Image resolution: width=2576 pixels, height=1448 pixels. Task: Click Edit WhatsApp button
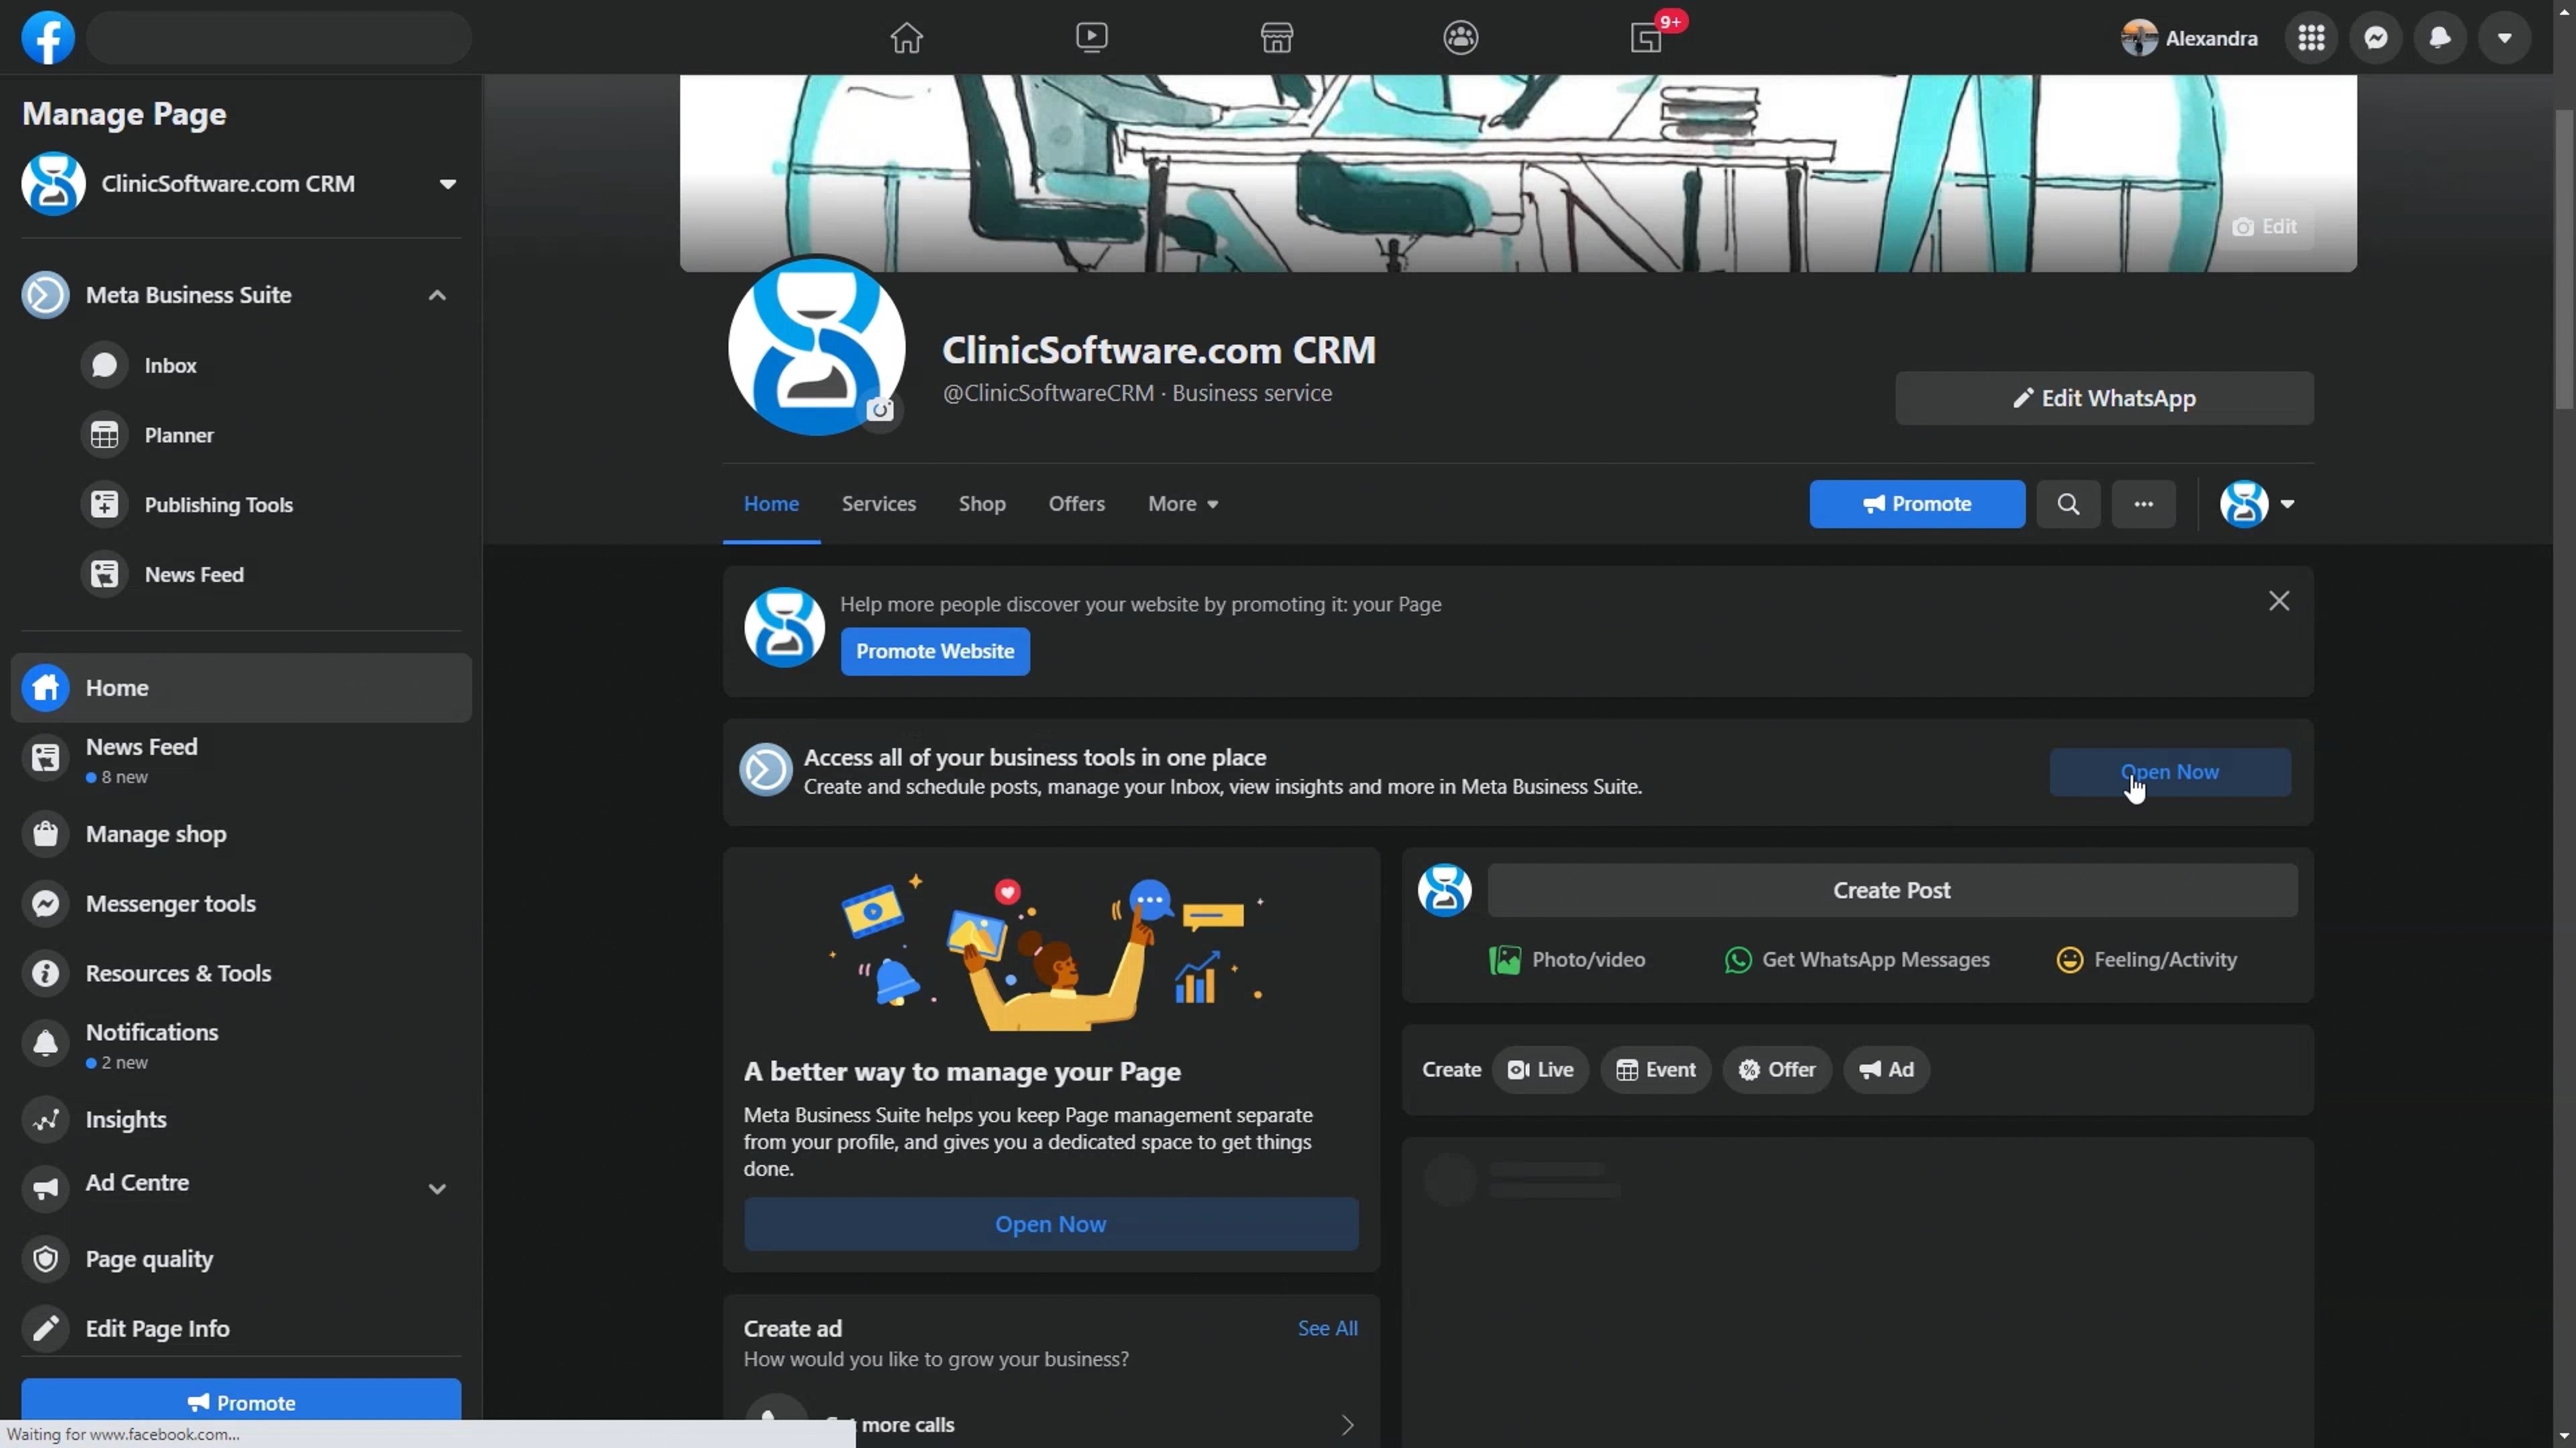click(2103, 398)
